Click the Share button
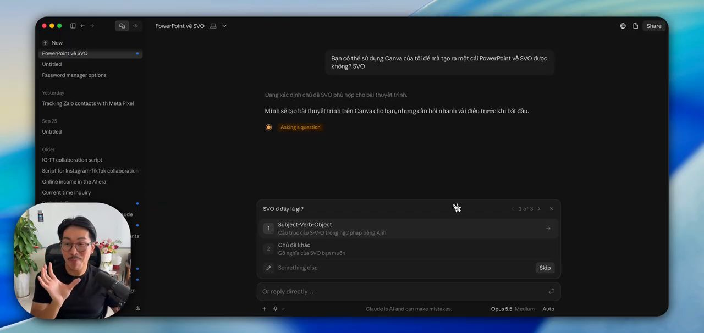This screenshot has width=704, height=333. click(654, 26)
